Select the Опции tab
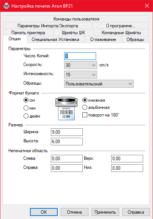Viewport: 153px width, 219px height. coord(15,39)
